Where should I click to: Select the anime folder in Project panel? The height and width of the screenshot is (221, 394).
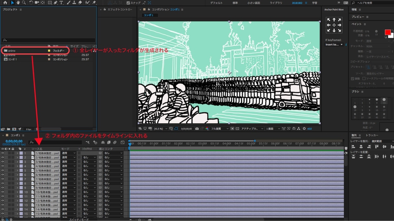[11, 50]
